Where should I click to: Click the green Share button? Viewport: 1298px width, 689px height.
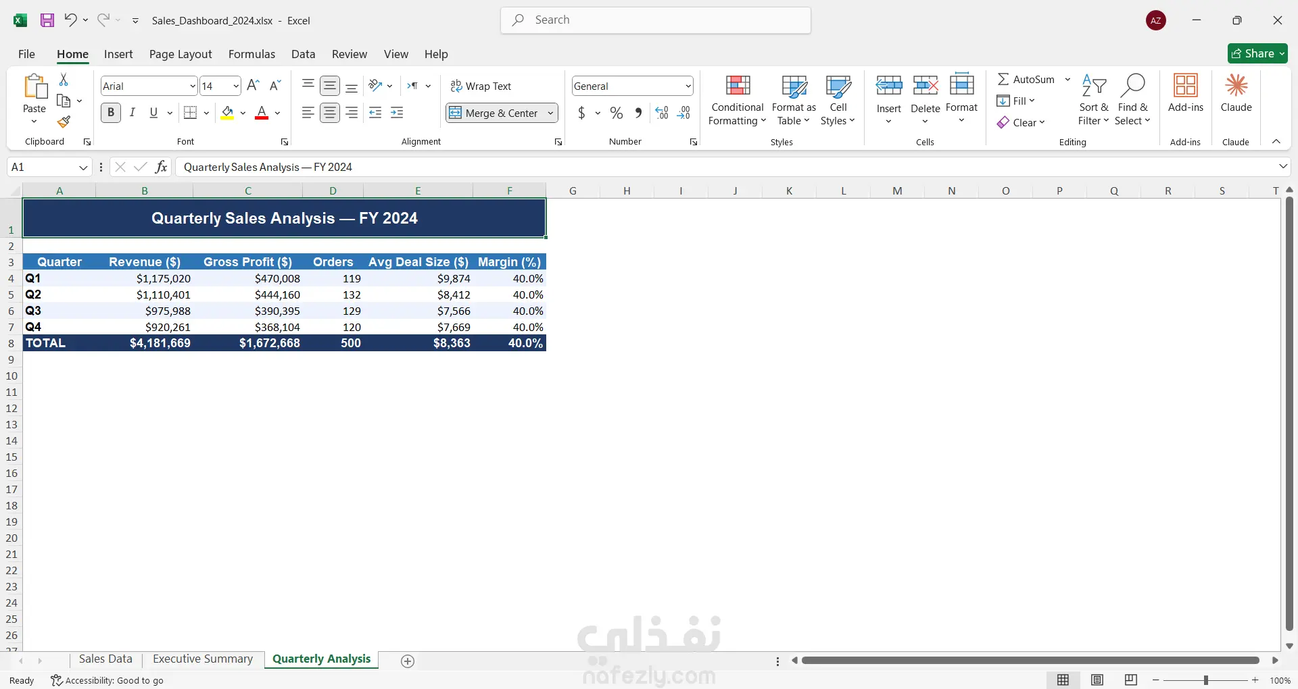point(1257,53)
